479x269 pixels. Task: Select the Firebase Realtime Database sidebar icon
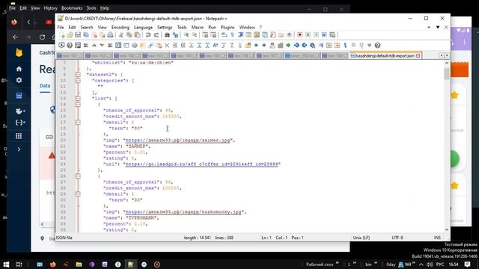pyautogui.click(x=19, y=96)
